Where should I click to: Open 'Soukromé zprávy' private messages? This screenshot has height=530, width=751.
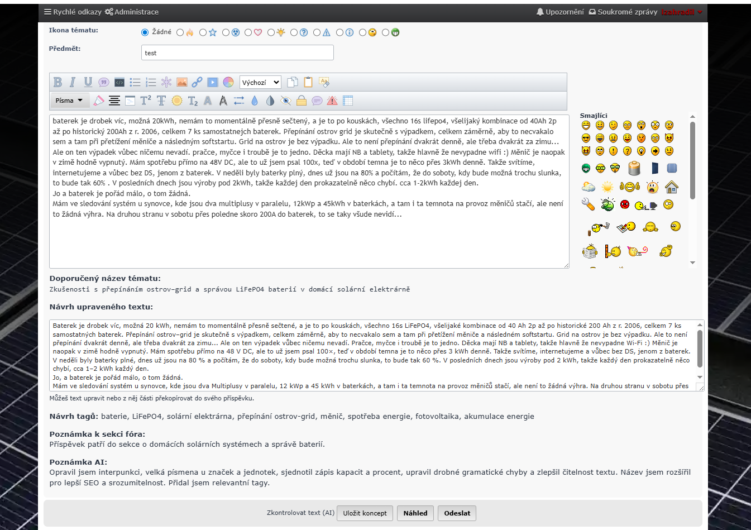point(623,12)
